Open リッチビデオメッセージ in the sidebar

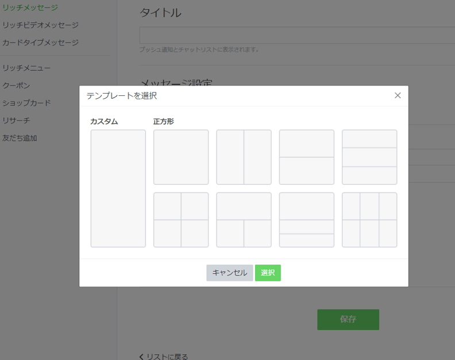40,25
